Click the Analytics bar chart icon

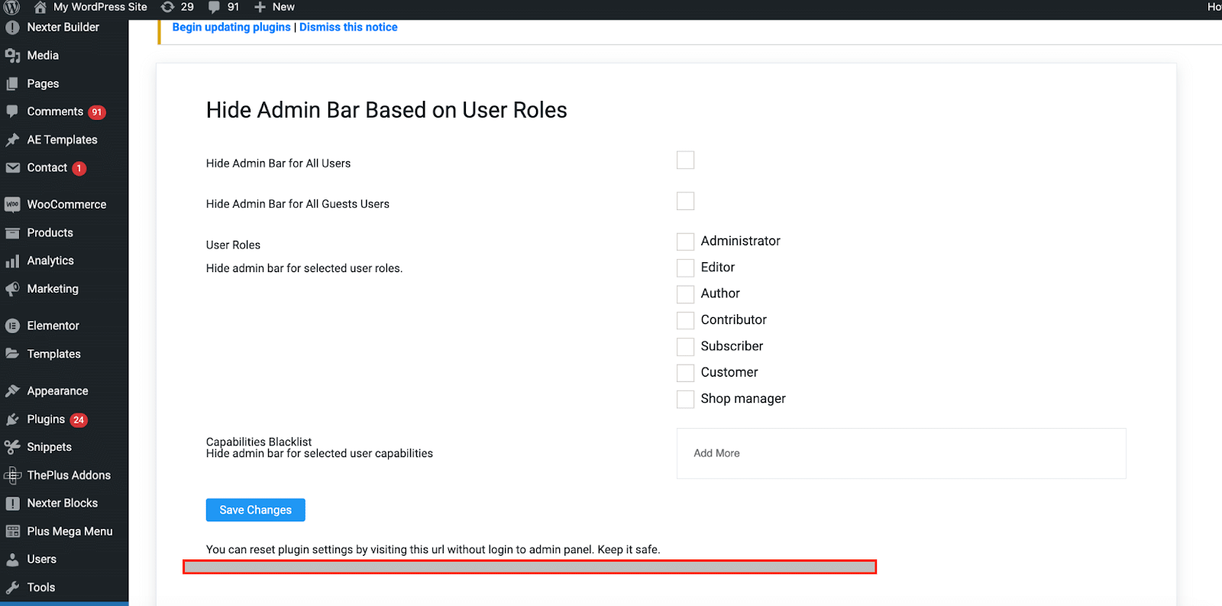12,261
